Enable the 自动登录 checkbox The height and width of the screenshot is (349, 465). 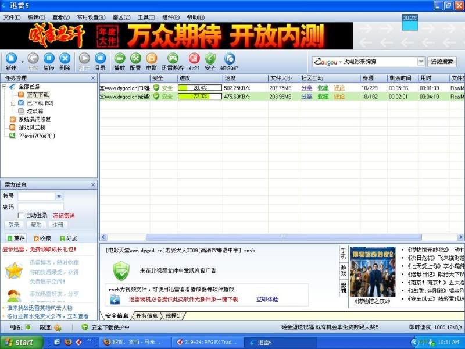pos(21,215)
